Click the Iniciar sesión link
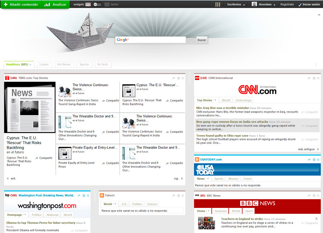323x233 pixels. (309, 5)
